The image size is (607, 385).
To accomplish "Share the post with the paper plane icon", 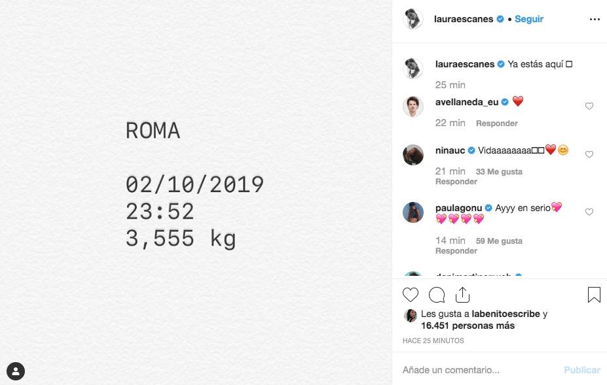I will coord(463,295).
